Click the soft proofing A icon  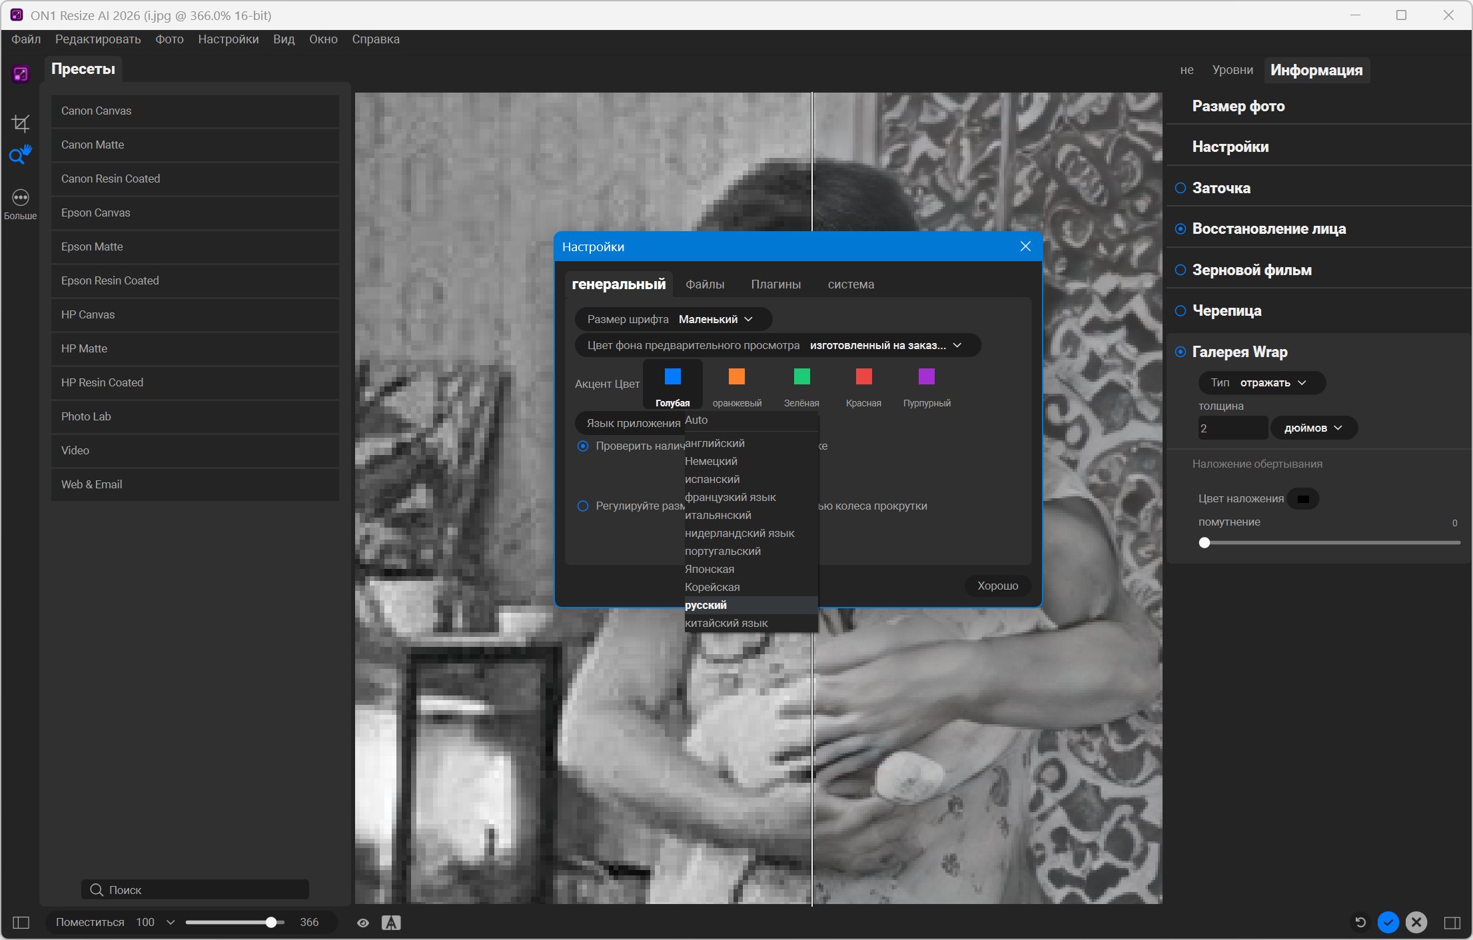coord(391,923)
